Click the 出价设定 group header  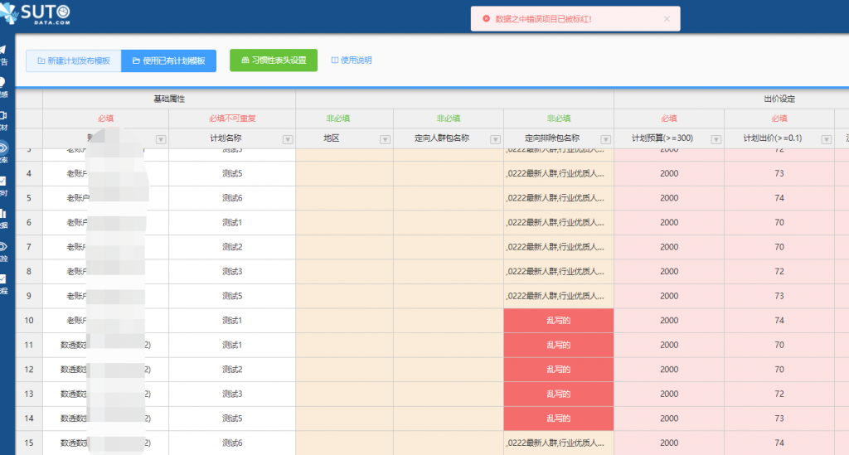coord(779,99)
